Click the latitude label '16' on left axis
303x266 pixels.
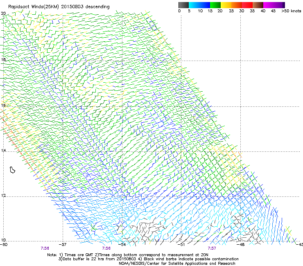3,105
